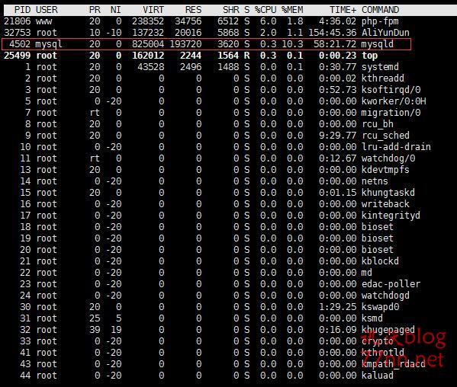This screenshot has width=457, height=387.
Task: Click the kthreadd process name
Action: [x=383, y=78]
